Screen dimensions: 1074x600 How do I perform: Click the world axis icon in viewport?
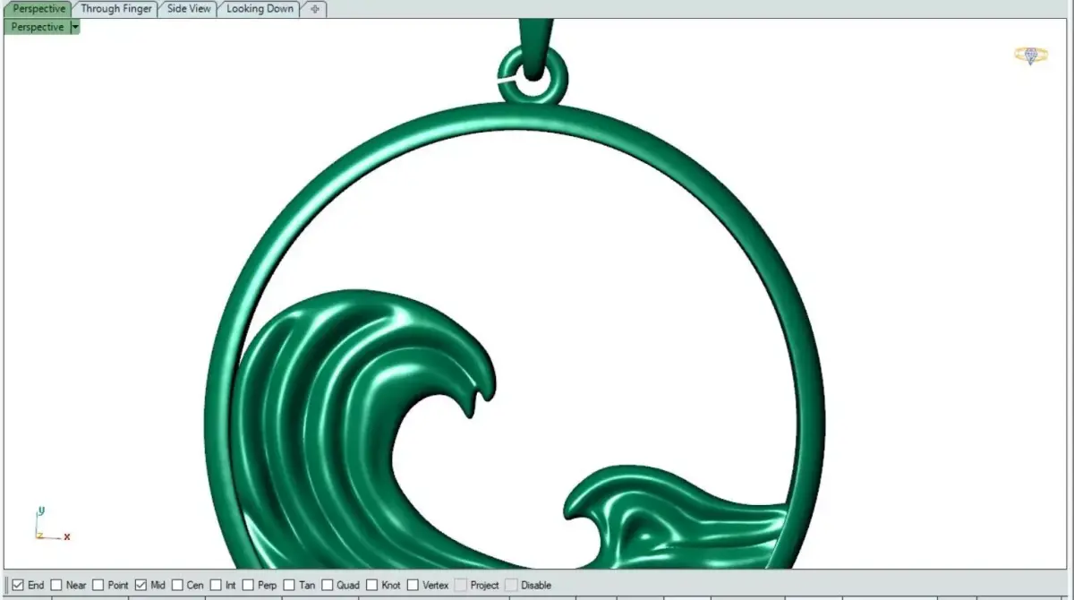pyautogui.click(x=52, y=525)
